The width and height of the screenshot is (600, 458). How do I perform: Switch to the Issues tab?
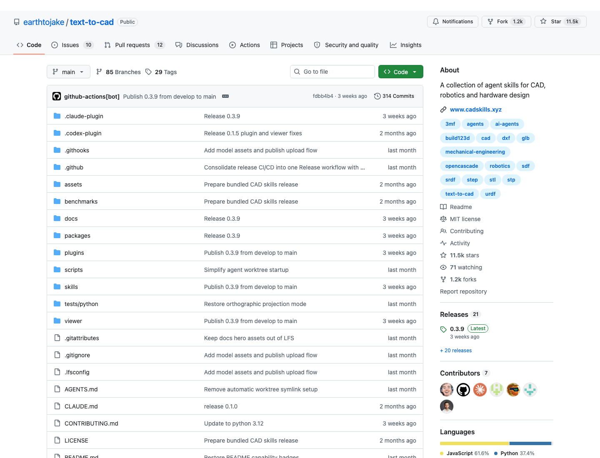pos(72,45)
